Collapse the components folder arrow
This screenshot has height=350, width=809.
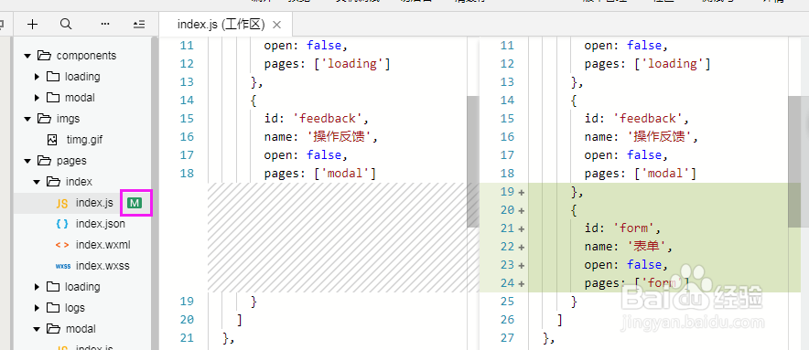tap(27, 56)
